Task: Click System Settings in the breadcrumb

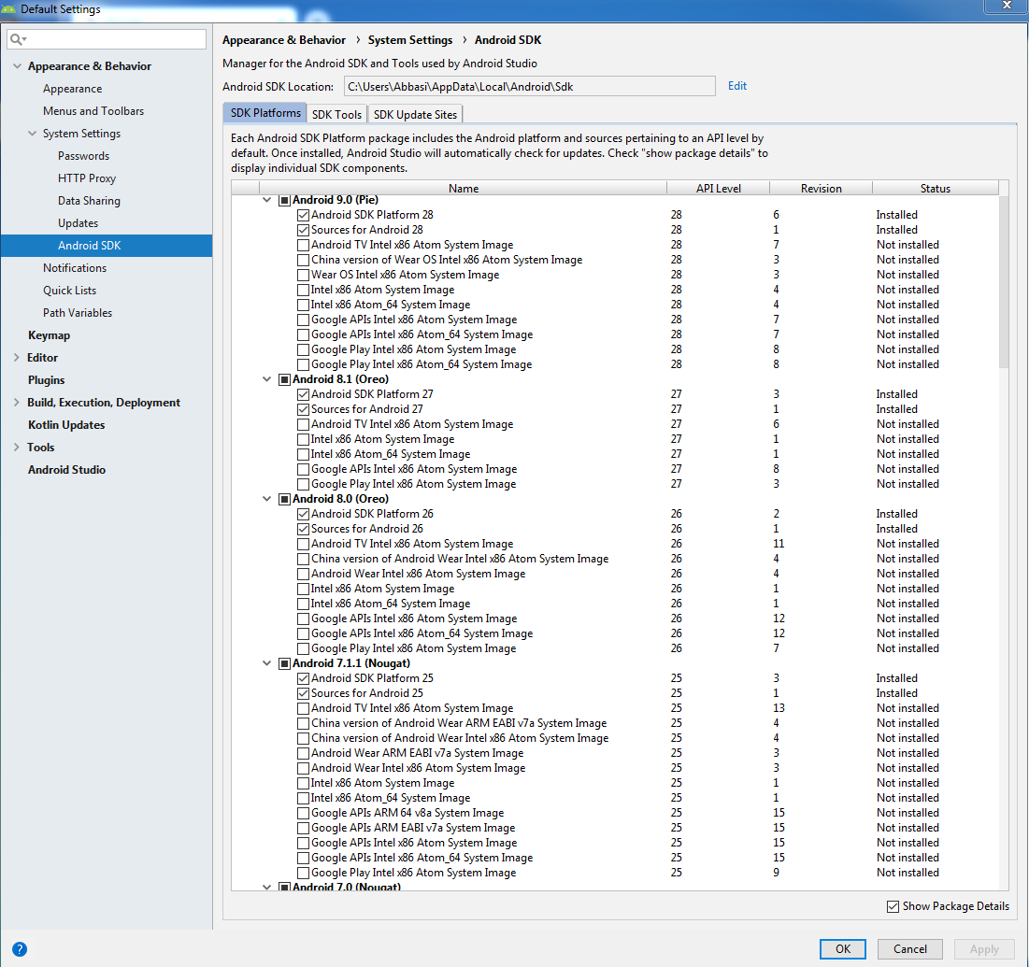Action: pyautogui.click(x=410, y=40)
